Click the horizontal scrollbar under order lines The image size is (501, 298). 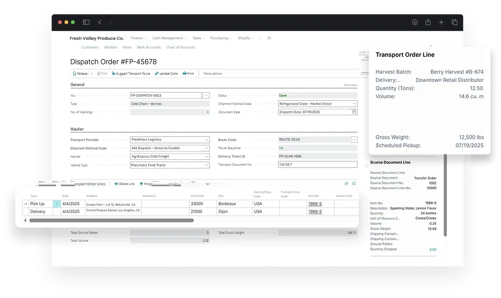click(x=111, y=221)
